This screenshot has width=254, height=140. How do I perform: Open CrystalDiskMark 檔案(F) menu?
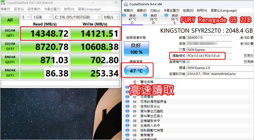coord(6,9)
